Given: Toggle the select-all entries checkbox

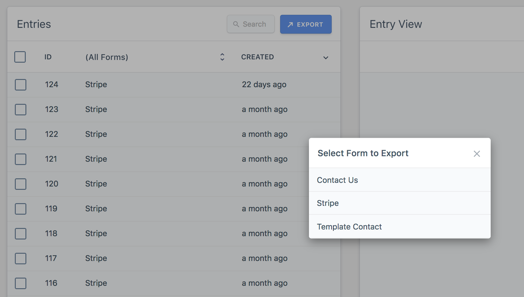Looking at the screenshot, I should [x=20, y=57].
